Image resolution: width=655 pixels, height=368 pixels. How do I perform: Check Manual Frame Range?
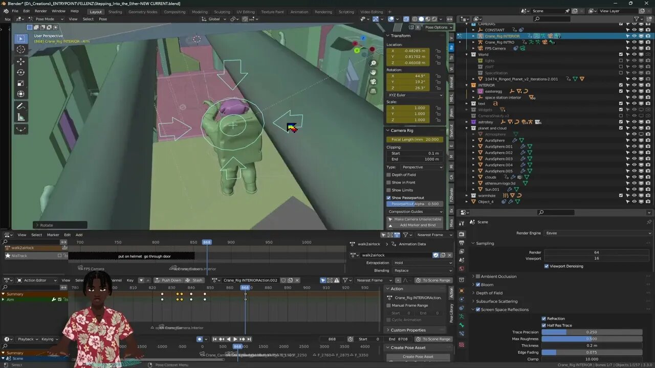389,305
